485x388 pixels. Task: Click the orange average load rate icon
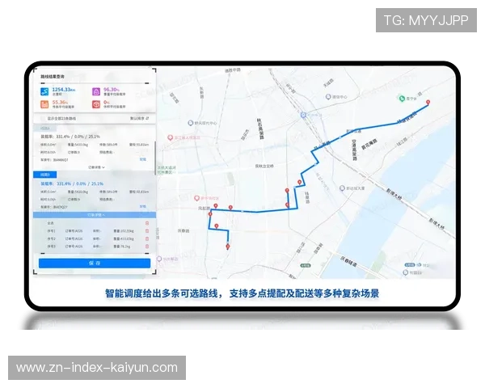point(45,104)
